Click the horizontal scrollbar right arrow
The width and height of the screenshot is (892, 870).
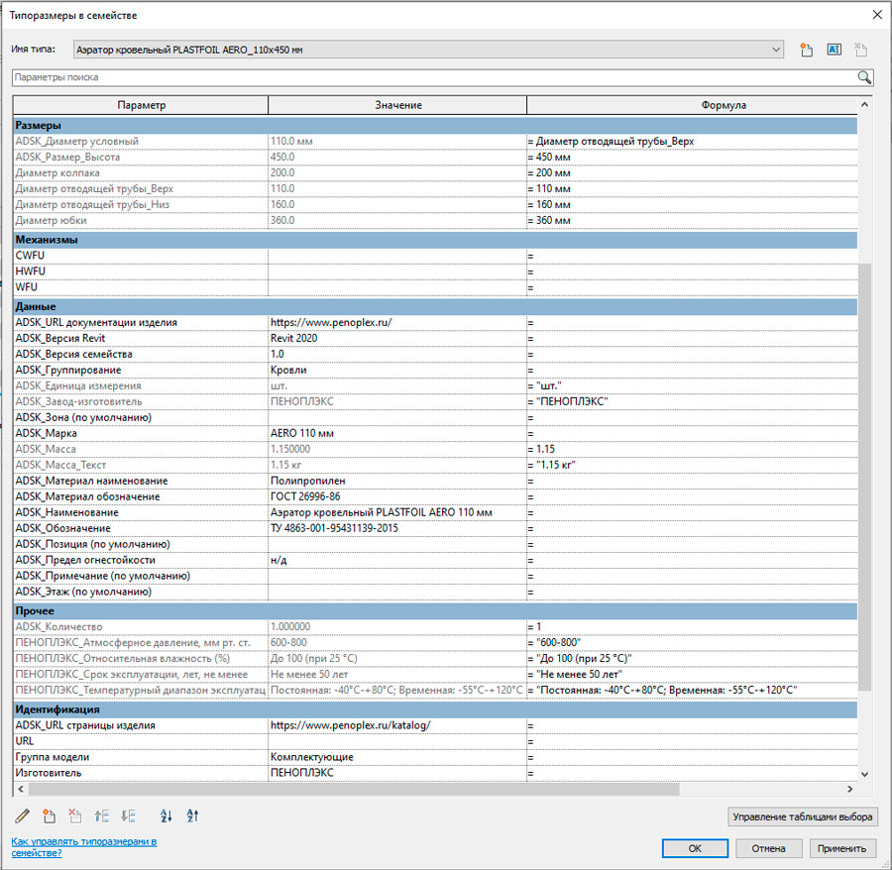click(x=850, y=790)
